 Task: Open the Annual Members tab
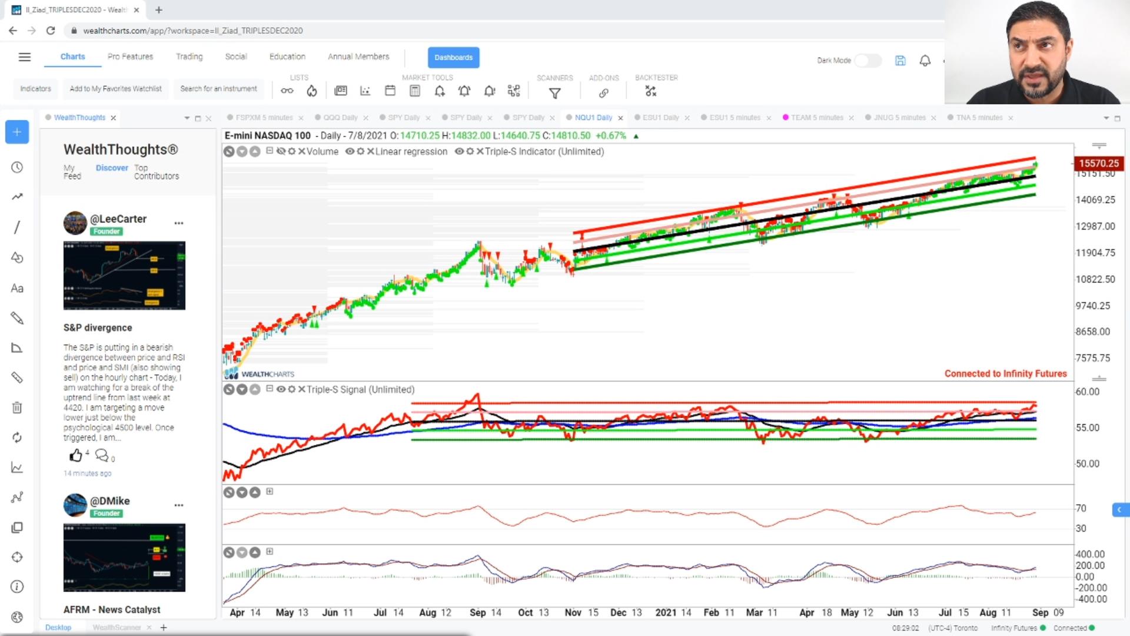click(358, 57)
